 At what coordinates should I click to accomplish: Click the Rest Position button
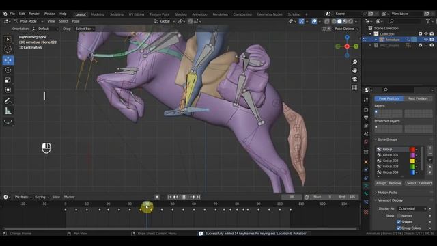418,98
